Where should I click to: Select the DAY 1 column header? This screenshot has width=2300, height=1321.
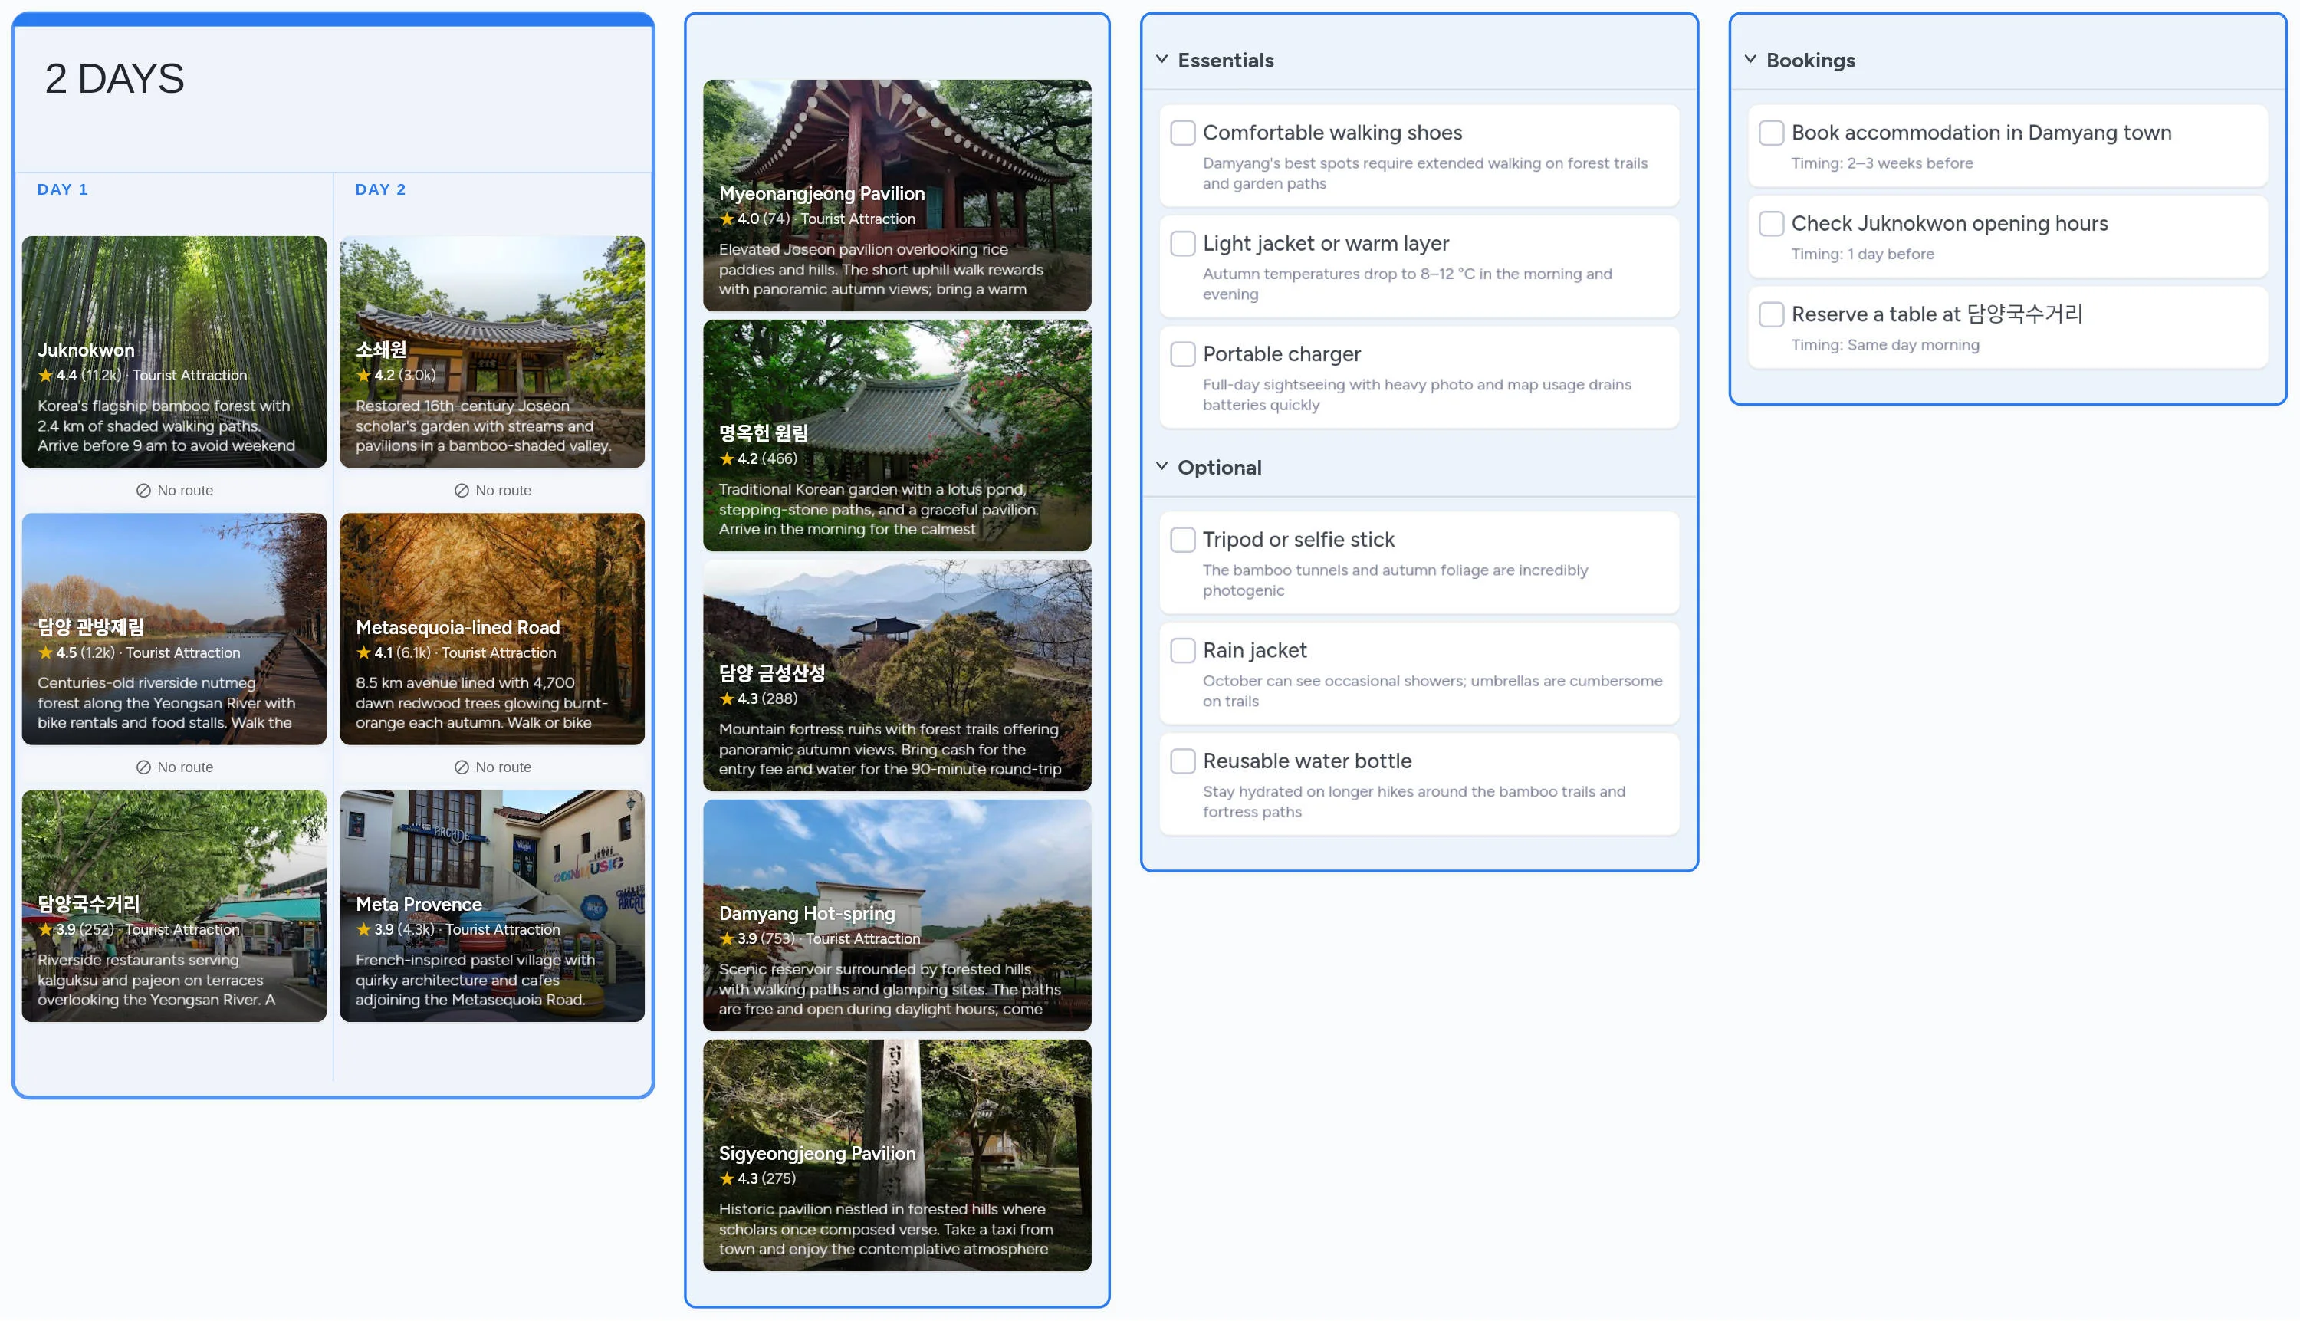coord(63,189)
